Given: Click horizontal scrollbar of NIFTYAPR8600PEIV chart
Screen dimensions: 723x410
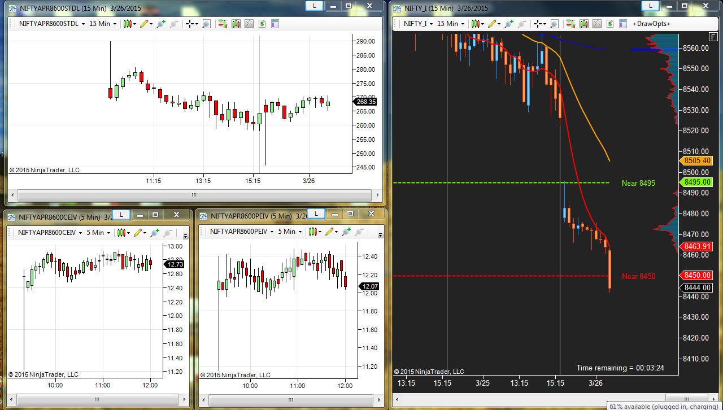Looking at the screenshot, I should point(290,399).
